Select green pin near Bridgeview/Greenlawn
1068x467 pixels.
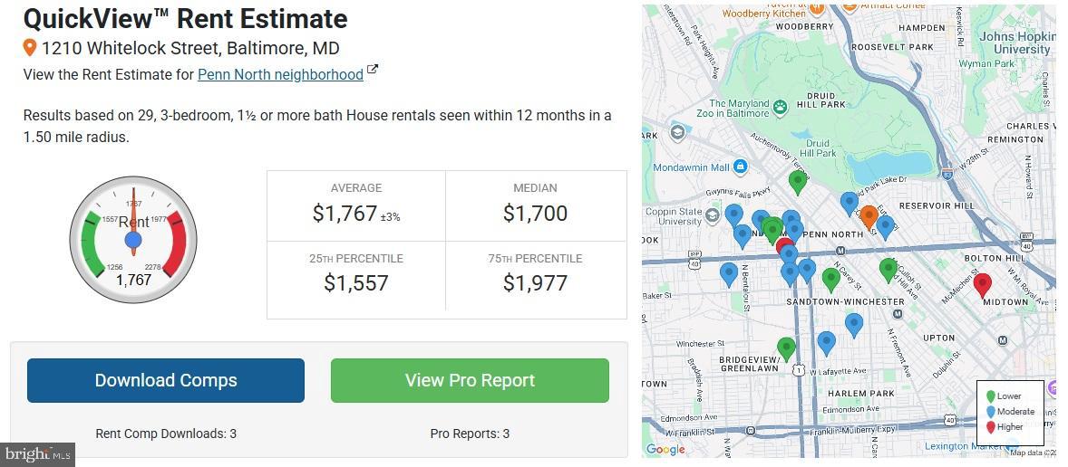pyautogui.click(x=786, y=348)
